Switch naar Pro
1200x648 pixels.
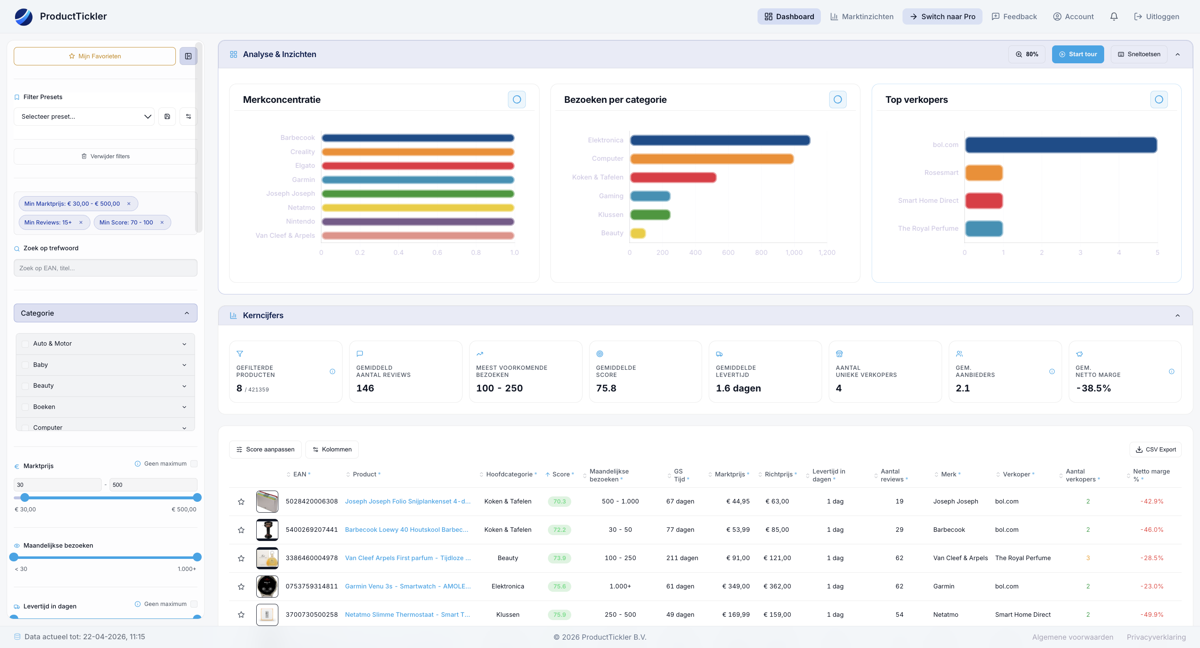[x=942, y=17]
